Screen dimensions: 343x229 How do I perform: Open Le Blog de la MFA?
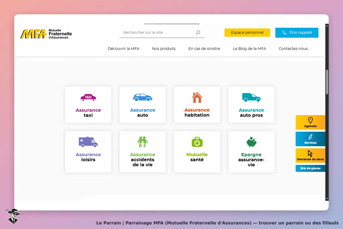coord(250,49)
